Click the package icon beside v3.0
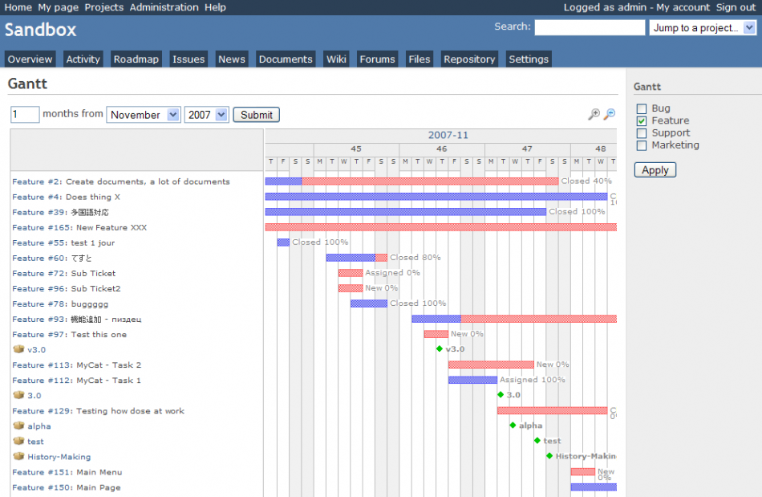 (18, 349)
